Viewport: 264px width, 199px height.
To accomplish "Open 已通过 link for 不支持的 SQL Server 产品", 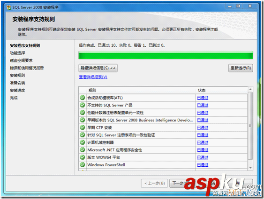I will pyautogui.click(x=203, y=105).
